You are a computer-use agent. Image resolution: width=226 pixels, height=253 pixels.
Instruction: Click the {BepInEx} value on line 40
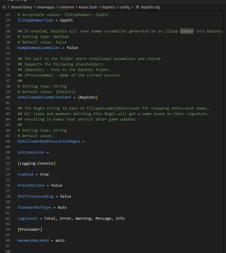coord(88,97)
